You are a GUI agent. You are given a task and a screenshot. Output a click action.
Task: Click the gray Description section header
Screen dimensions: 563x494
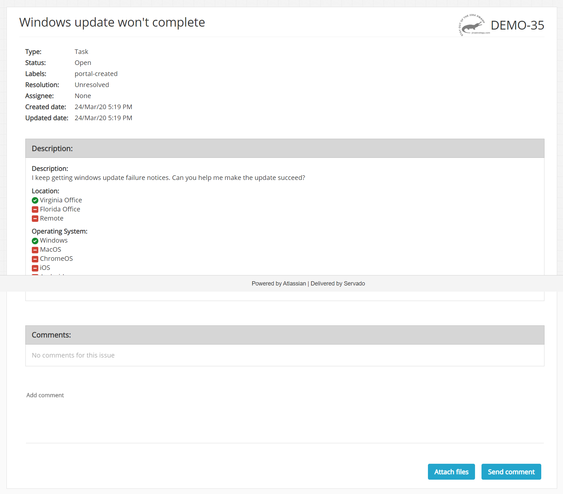[x=284, y=148]
